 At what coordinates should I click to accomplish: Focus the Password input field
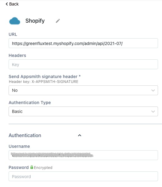coord(83,176)
